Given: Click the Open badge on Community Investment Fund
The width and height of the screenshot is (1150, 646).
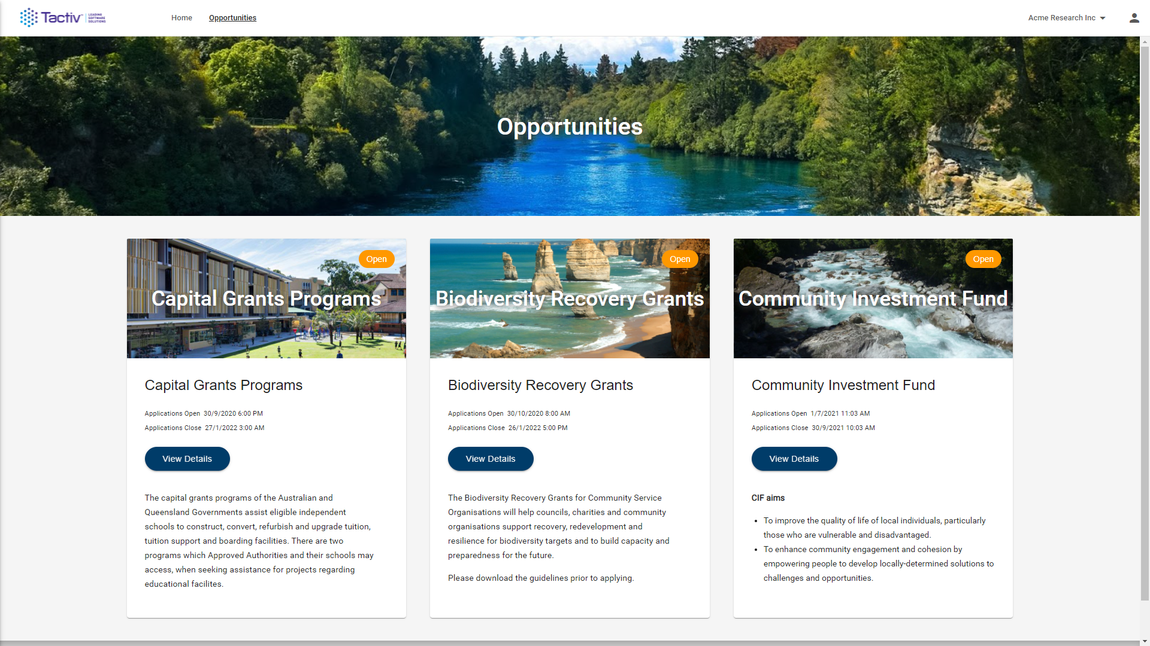Looking at the screenshot, I should pyautogui.click(x=983, y=259).
